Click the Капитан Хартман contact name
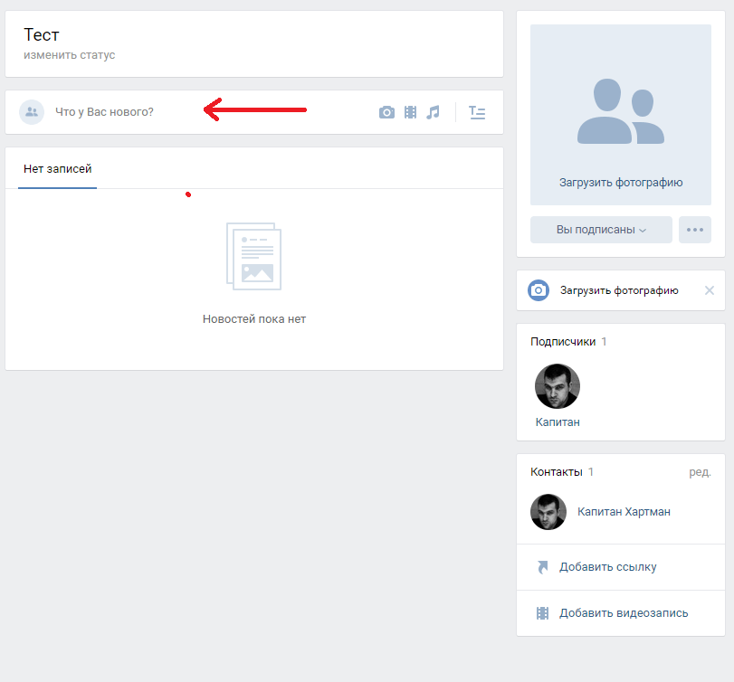Screen dimensions: 734x682 [624, 512]
